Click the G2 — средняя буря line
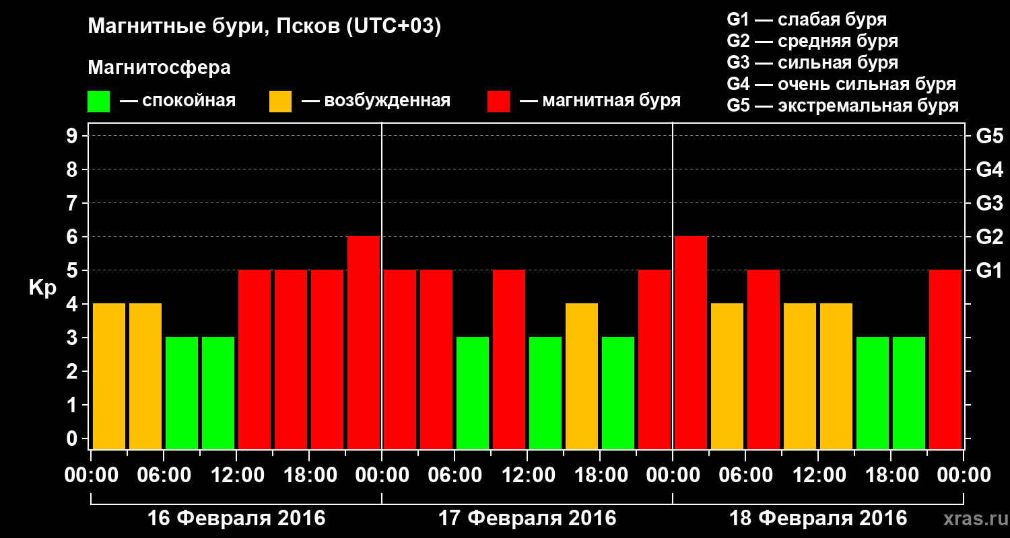Screen dimensions: 1010x538 coord(812,41)
